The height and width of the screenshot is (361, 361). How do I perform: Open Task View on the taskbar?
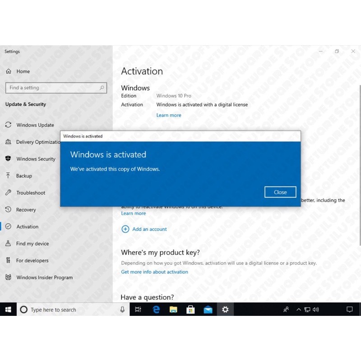pyautogui.click(x=139, y=310)
